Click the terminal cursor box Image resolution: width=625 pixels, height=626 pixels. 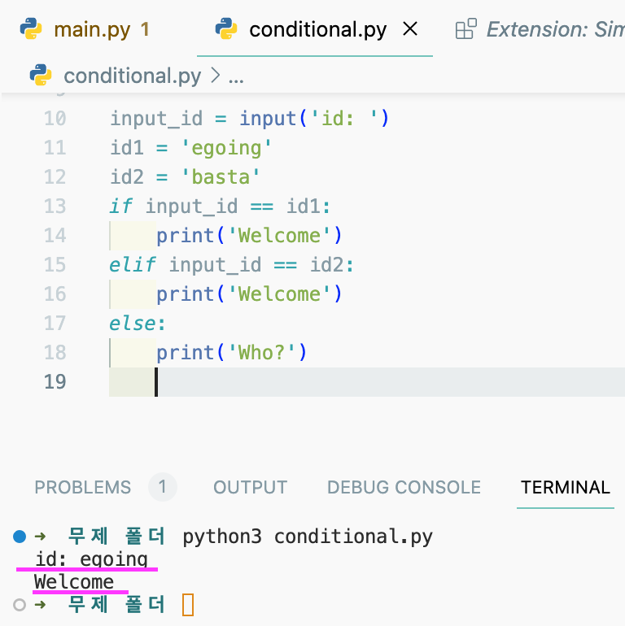coord(188,604)
